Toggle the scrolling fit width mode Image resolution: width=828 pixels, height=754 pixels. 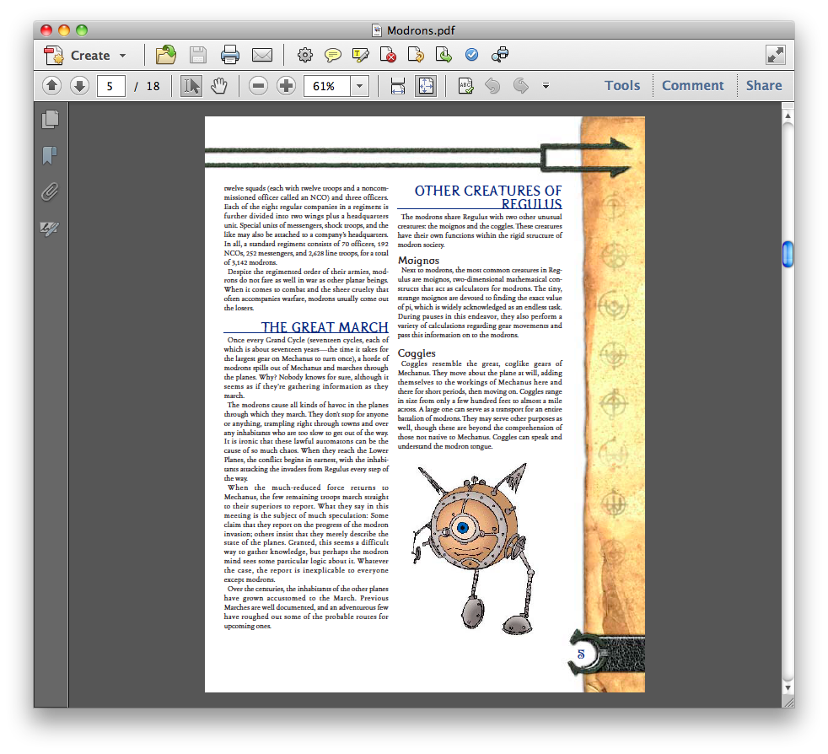(x=398, y=86)
